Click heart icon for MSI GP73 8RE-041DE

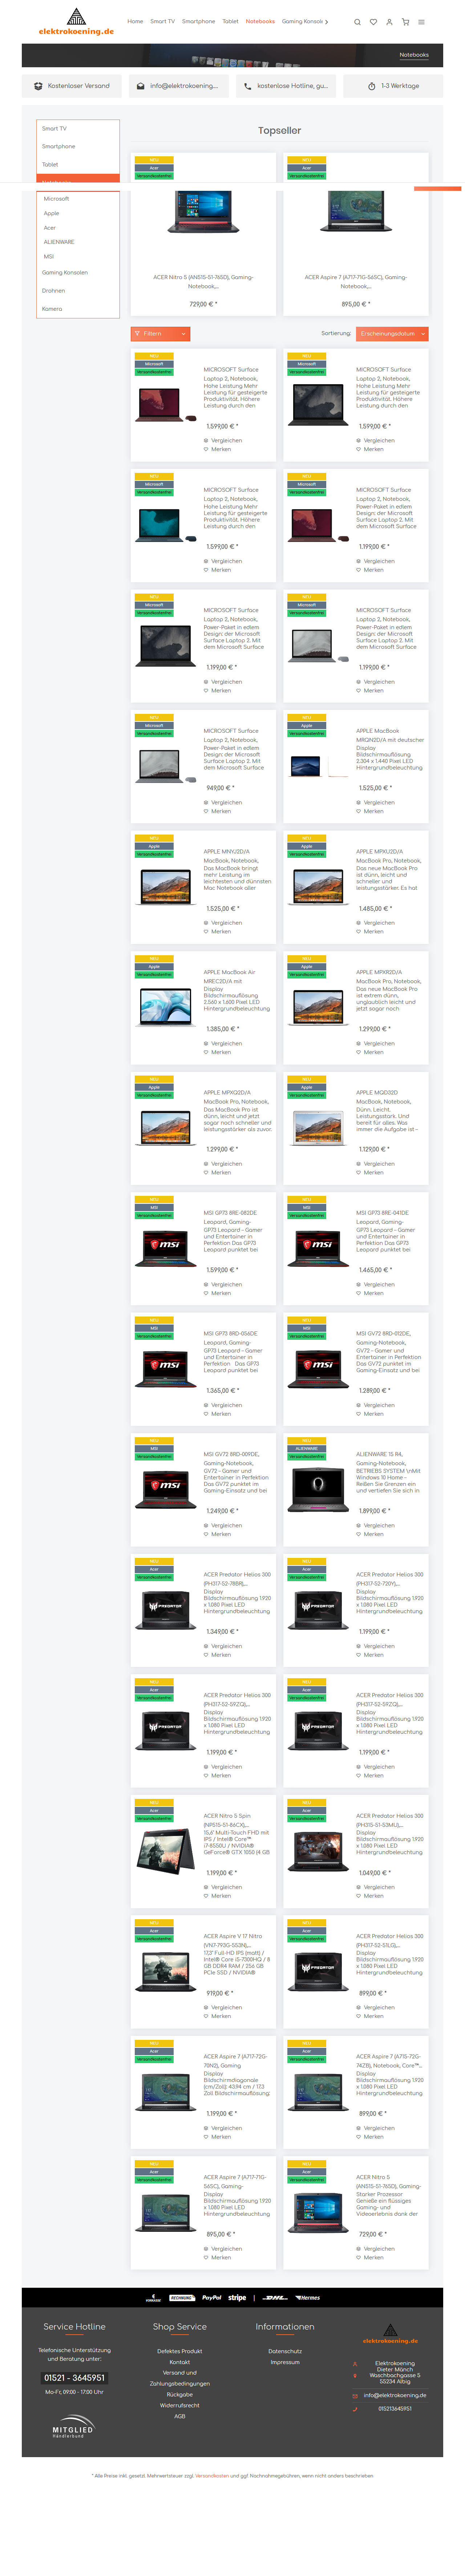[359, 1293]
